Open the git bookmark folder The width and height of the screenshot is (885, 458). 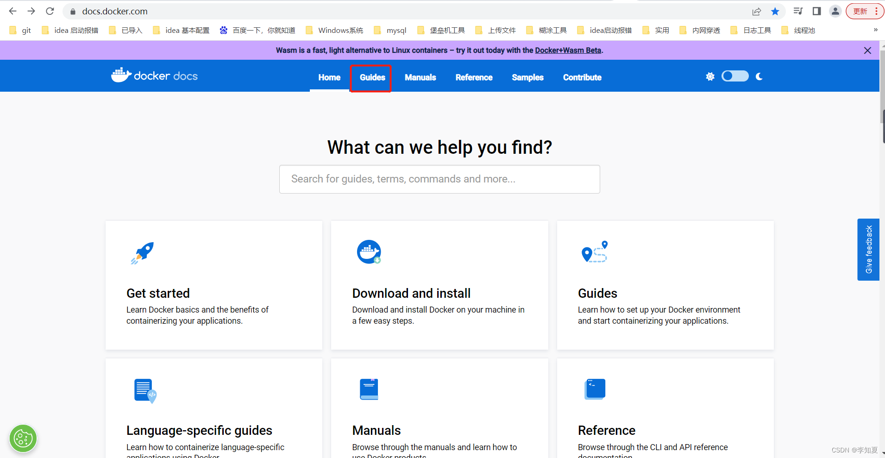pos(20,30)
